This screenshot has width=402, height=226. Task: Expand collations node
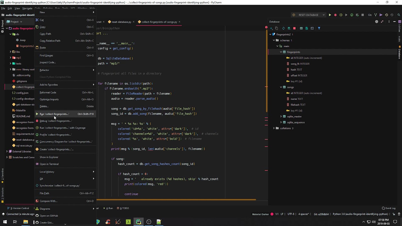(274, 128)
